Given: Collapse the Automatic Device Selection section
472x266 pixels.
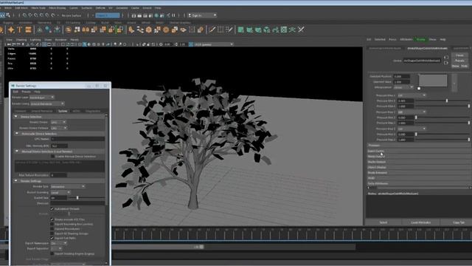Looking at the screenshot, I should (16, 134).
